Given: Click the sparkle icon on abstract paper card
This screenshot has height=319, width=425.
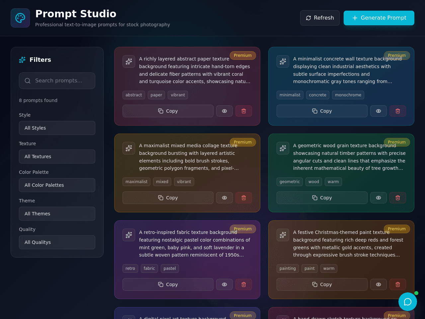Looking at the screenshot, I should click(x=129, y=61).
